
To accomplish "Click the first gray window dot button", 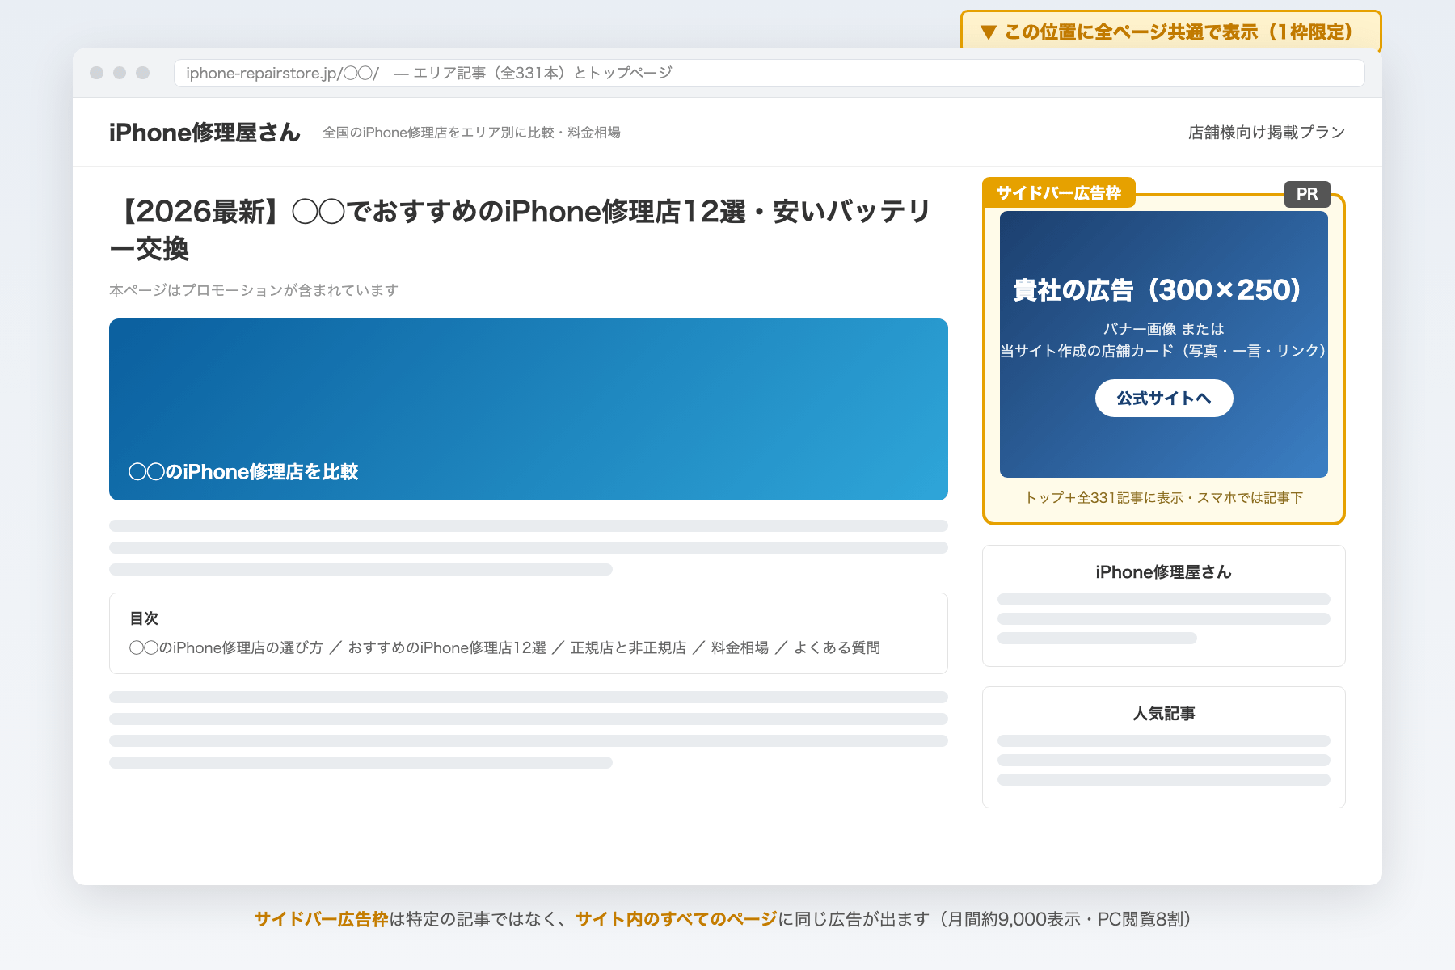I will click(x=97, y=73).
